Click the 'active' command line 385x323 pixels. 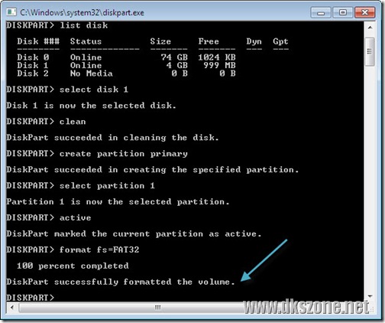coord(49,217)
